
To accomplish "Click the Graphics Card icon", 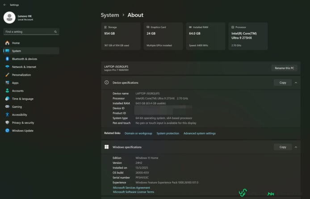I will click(148, 27).
